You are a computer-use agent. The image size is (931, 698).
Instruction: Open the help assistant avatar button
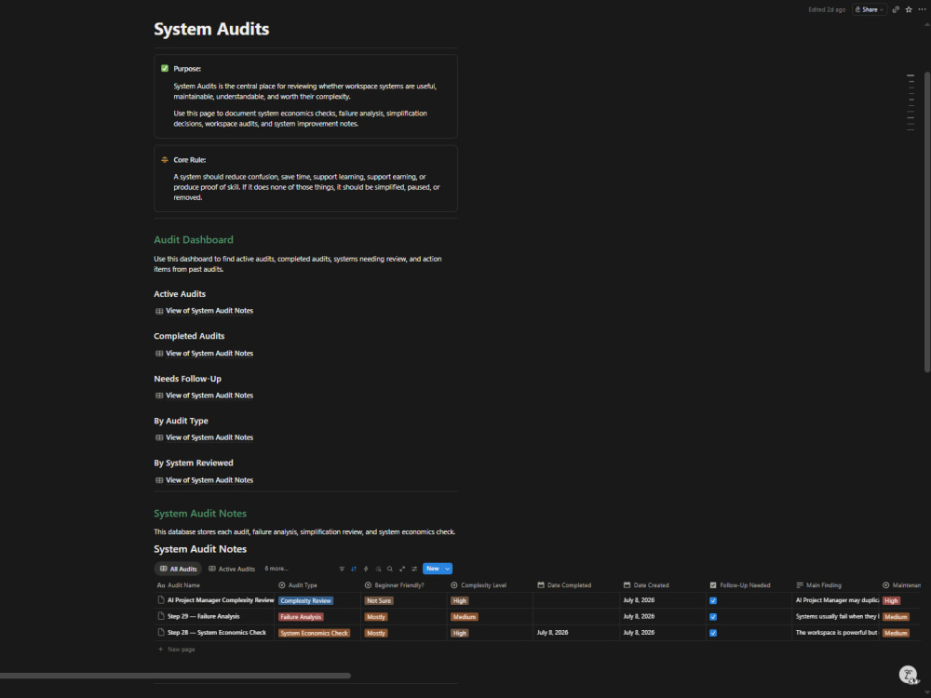click(908, 675)
